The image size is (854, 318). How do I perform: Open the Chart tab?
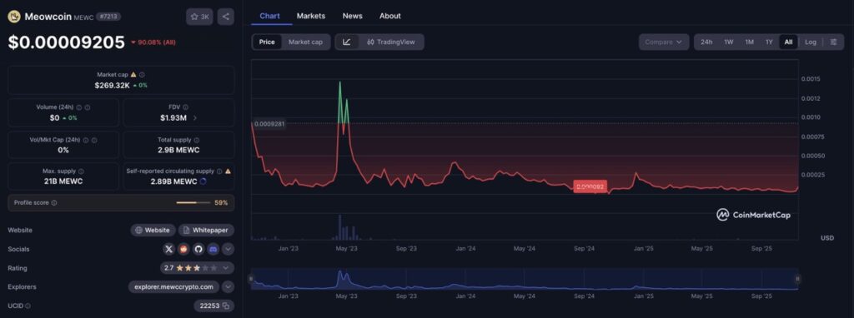pos(269,16)
